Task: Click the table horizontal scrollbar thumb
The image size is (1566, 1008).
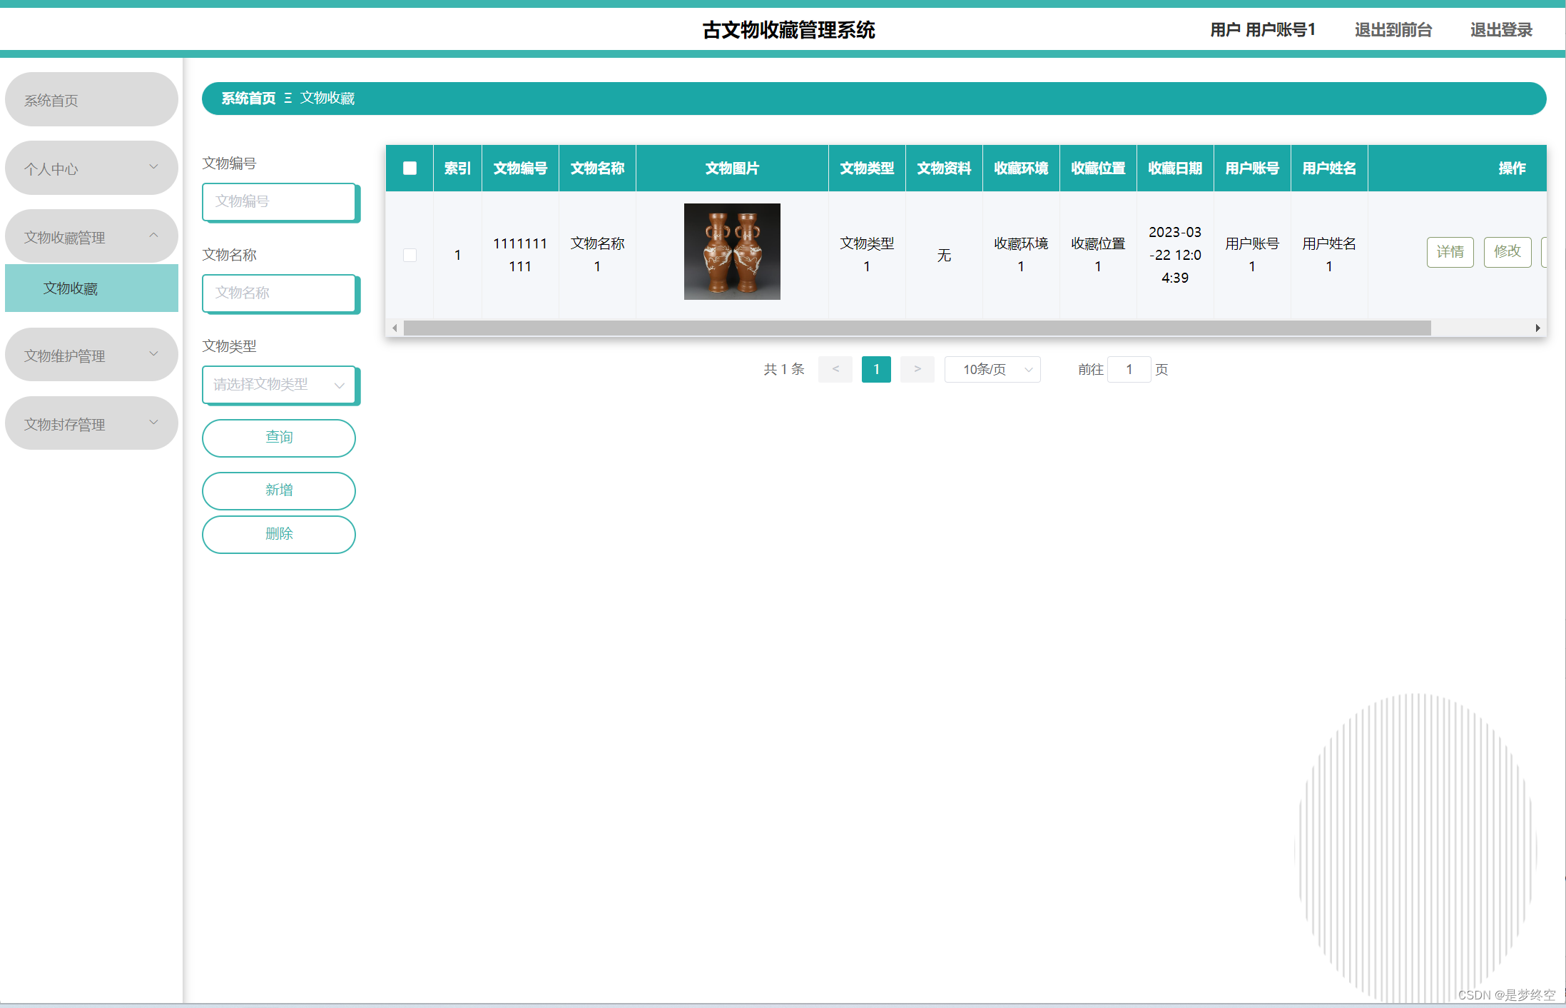Action: [917, 328]
